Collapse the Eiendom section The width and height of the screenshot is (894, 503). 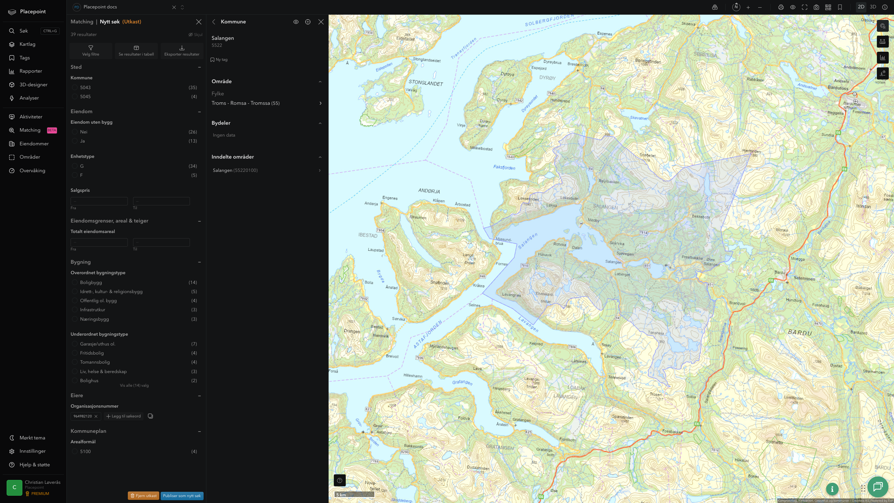point(199,112)
